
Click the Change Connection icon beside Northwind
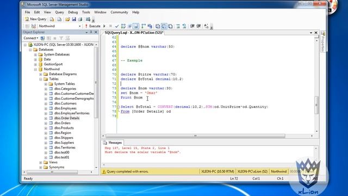pyautogui.click(x=34, y=26)
